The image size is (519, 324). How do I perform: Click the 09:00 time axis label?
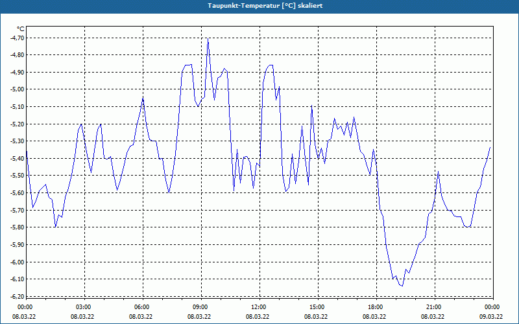click(200, 307)
